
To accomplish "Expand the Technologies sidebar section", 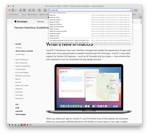I will point(14,114).
